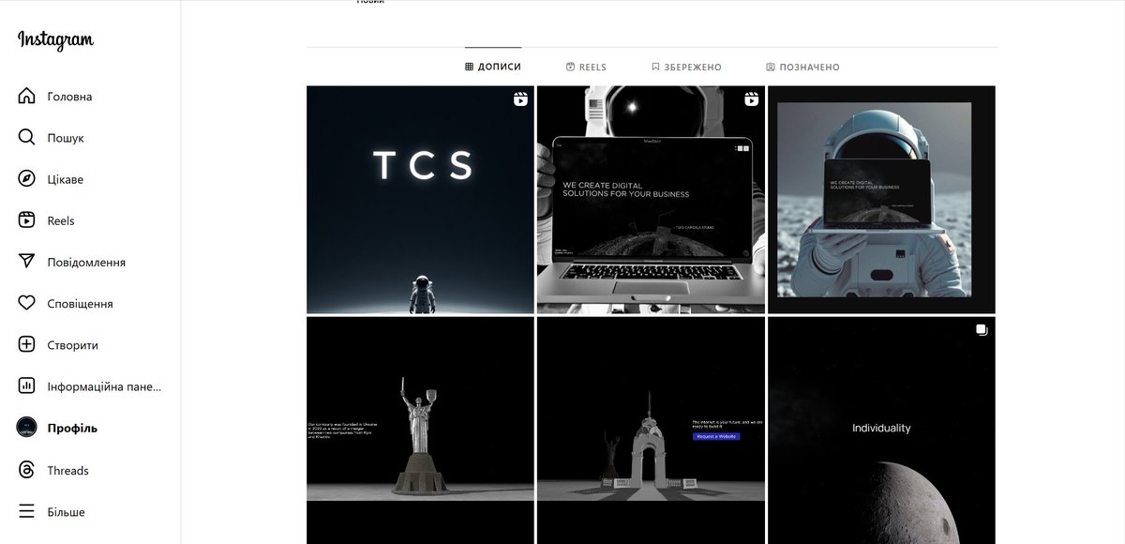Click the reel badge on the TCS post
This screenshot has width=1125, height=544.
coord(520,99)
